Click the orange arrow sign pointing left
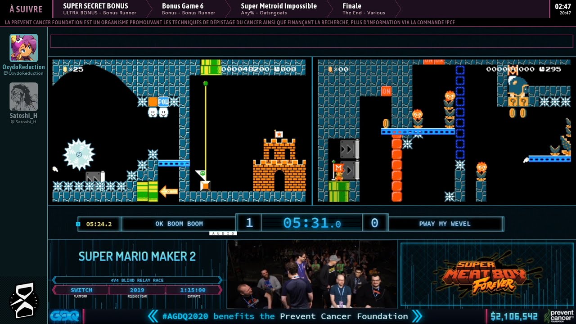 click(169, 192)
